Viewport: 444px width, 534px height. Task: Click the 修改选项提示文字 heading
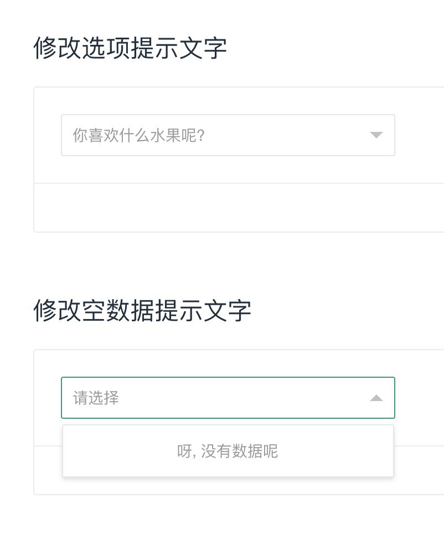click(x=130, y=48)
